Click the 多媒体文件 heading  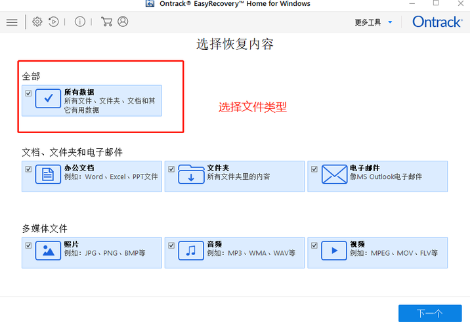(45, 228)
